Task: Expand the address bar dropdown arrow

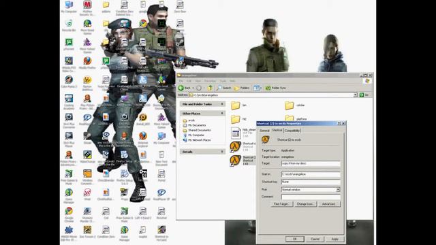Action: coord(355,95)
